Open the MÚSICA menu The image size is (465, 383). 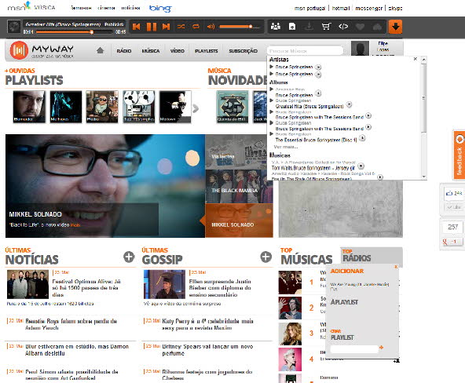(x=151, y=51)
